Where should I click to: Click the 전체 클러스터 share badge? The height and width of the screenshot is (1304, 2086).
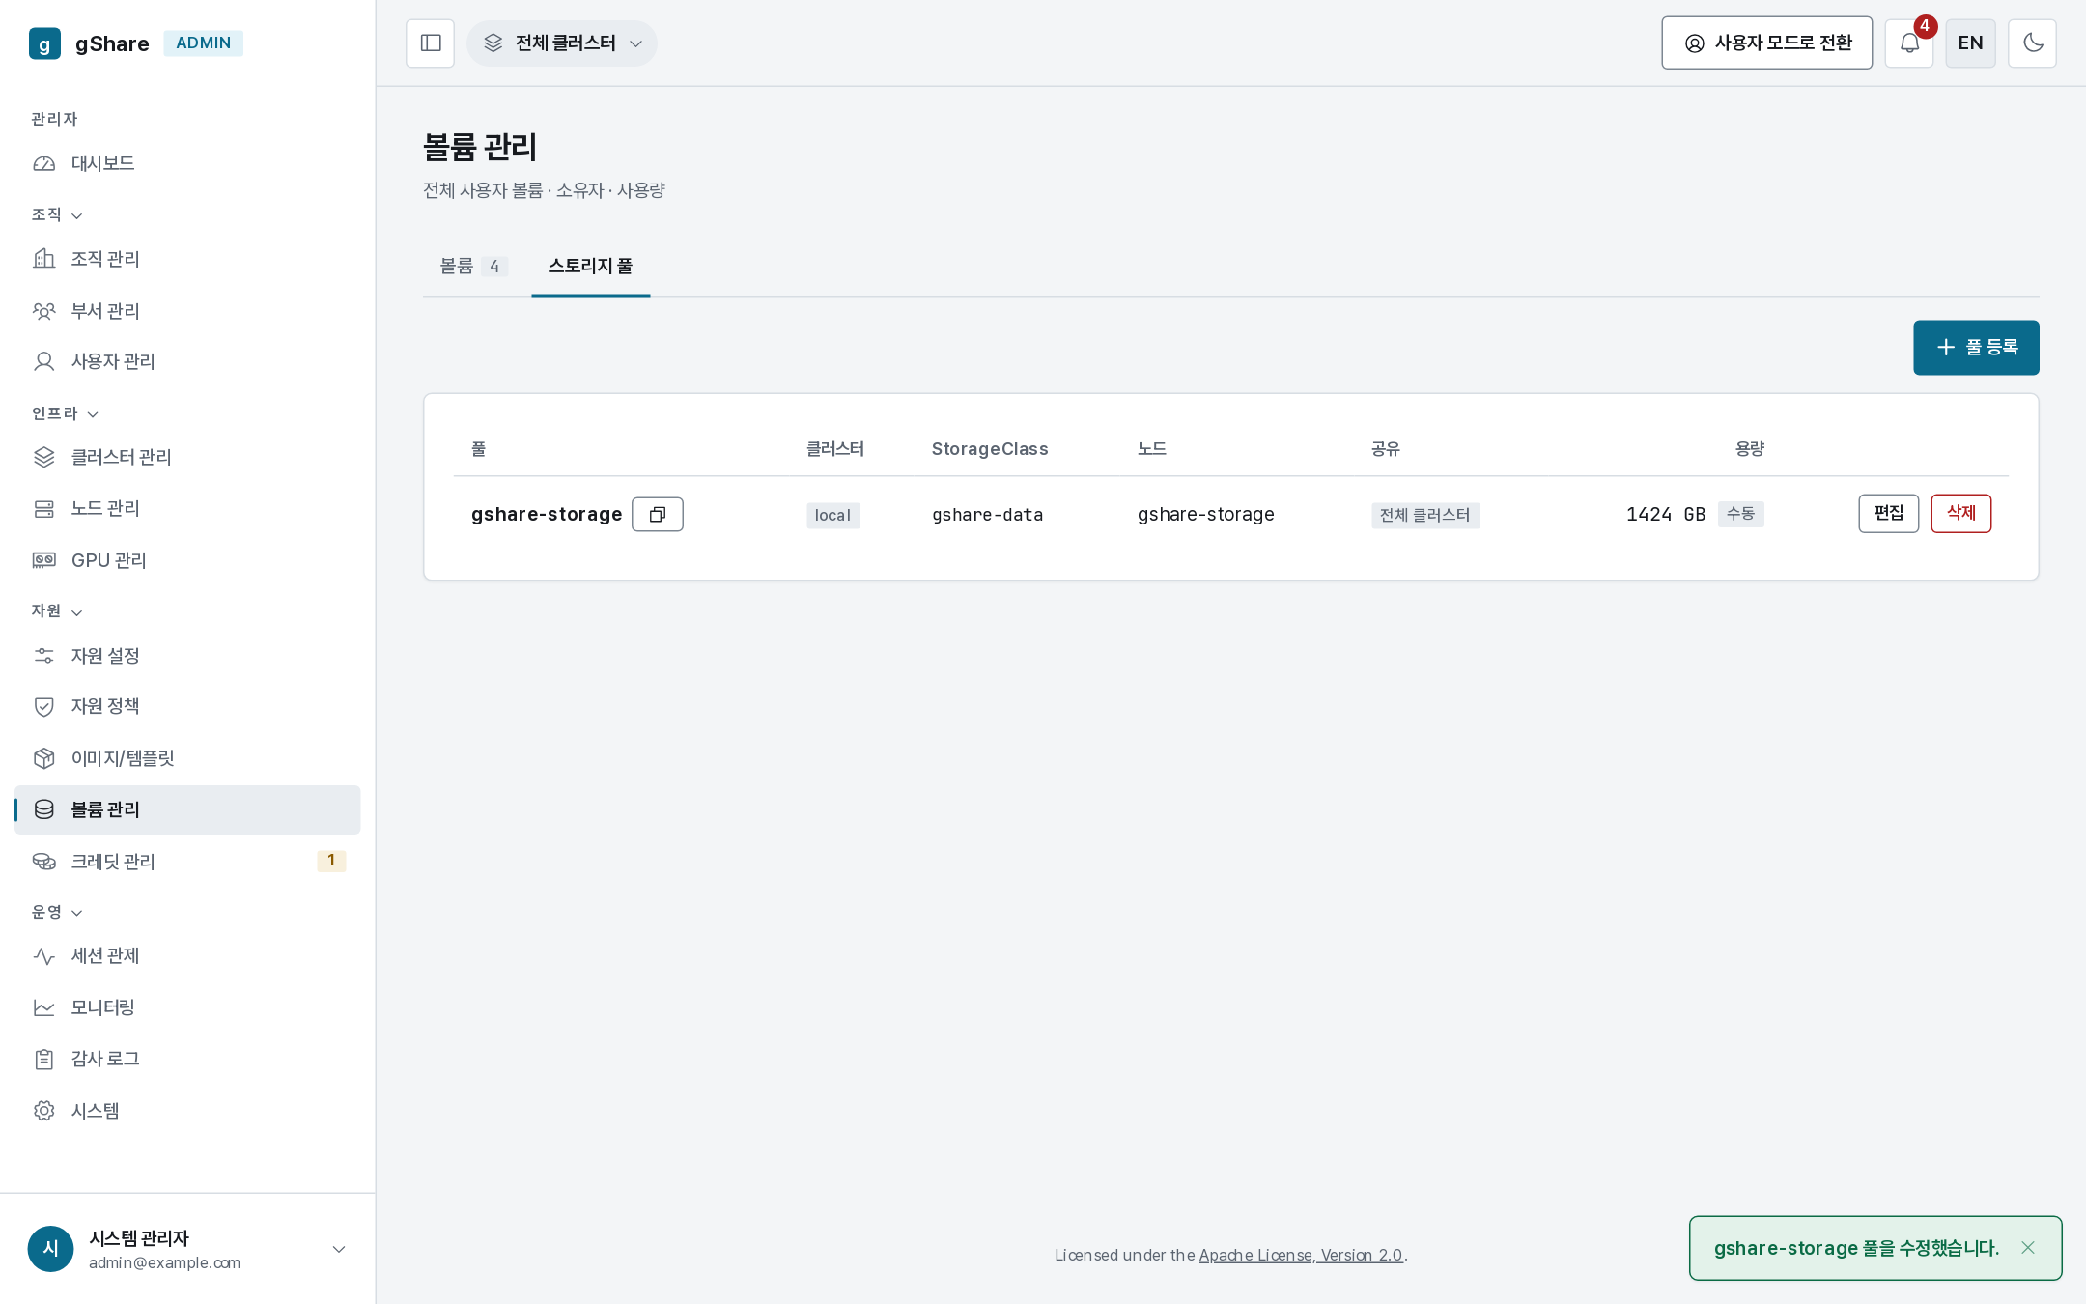pyautogui.click(x=1425, y=515)
